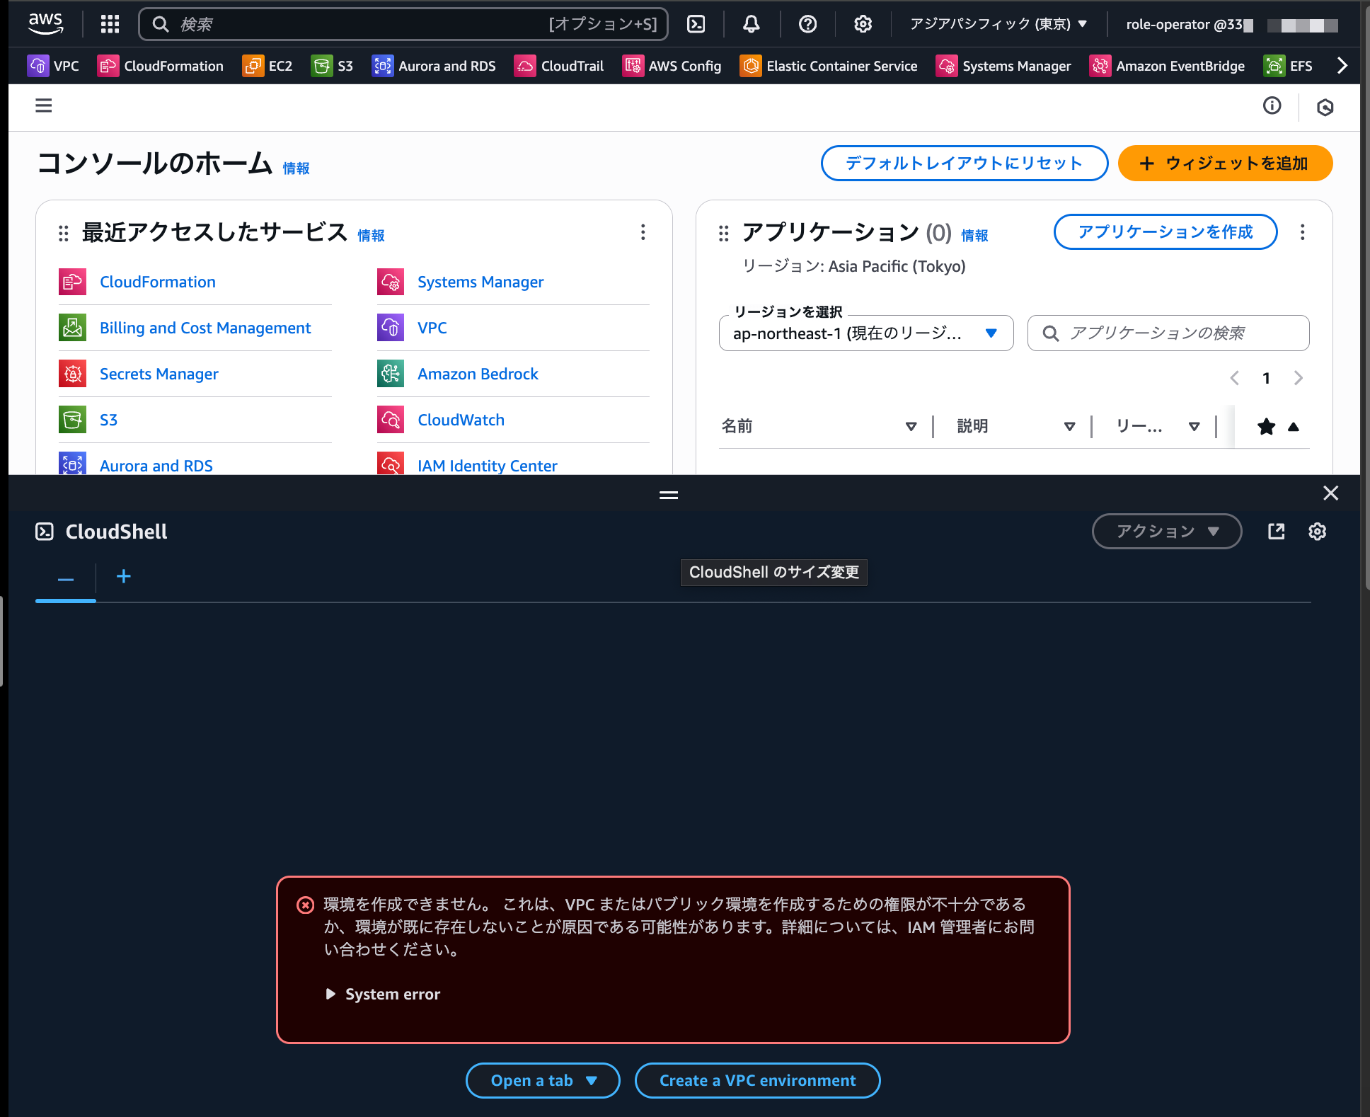The width and height of the screenshot is (1370, 1117).
Task: Open the role-operator account menu
Action: pos(1231,25)
